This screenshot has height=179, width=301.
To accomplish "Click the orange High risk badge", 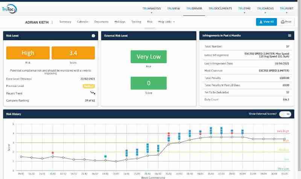I will (28, 53).
